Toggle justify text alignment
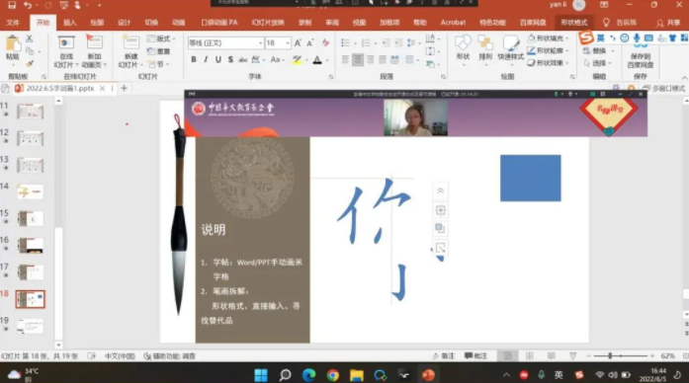Image resolution: width=689 pixels, height=383 pixels. tap(383, 59)
